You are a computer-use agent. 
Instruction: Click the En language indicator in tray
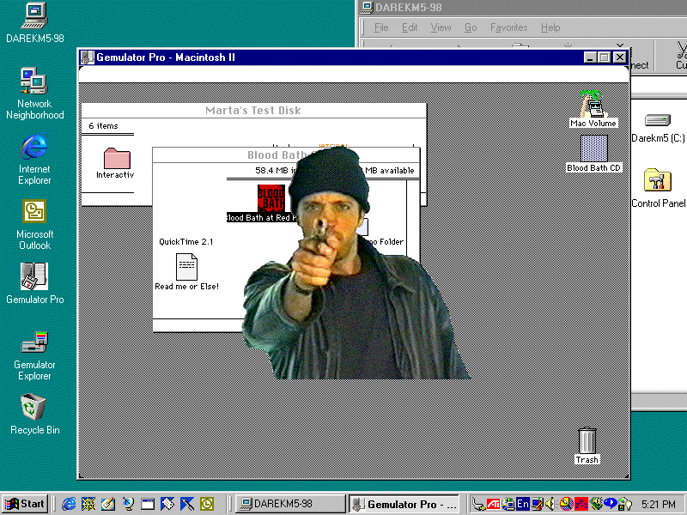click(x=523, y=504)
